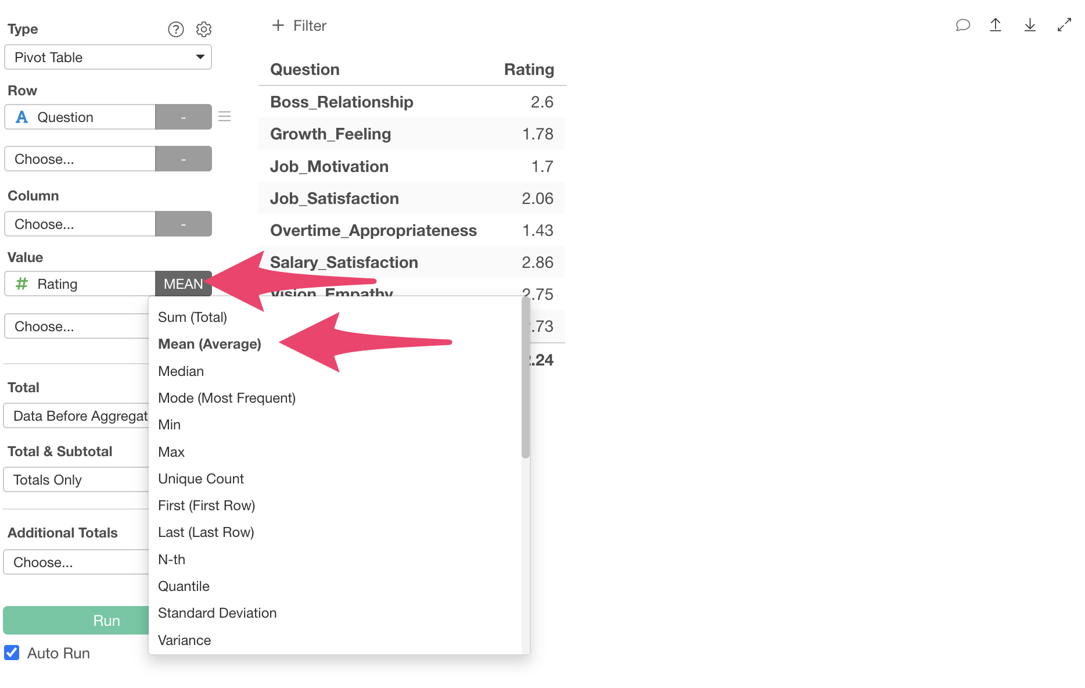Click the upload export arrow icon

[x=996, y=25]
